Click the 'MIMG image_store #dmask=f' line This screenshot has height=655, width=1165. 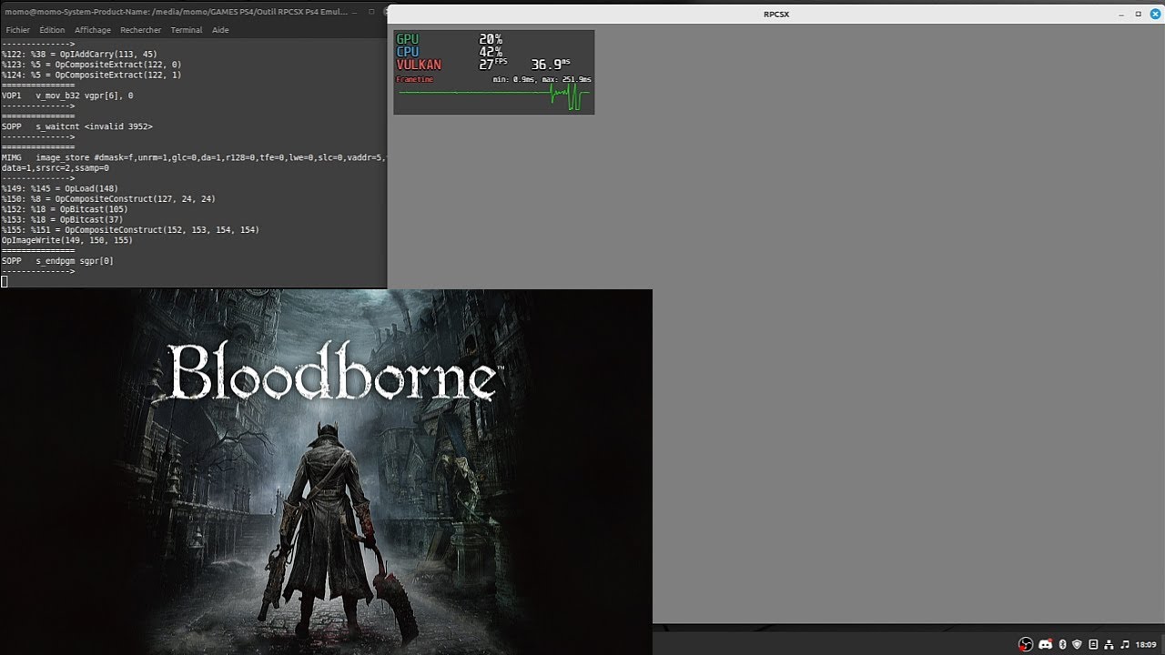coord(194,157)
